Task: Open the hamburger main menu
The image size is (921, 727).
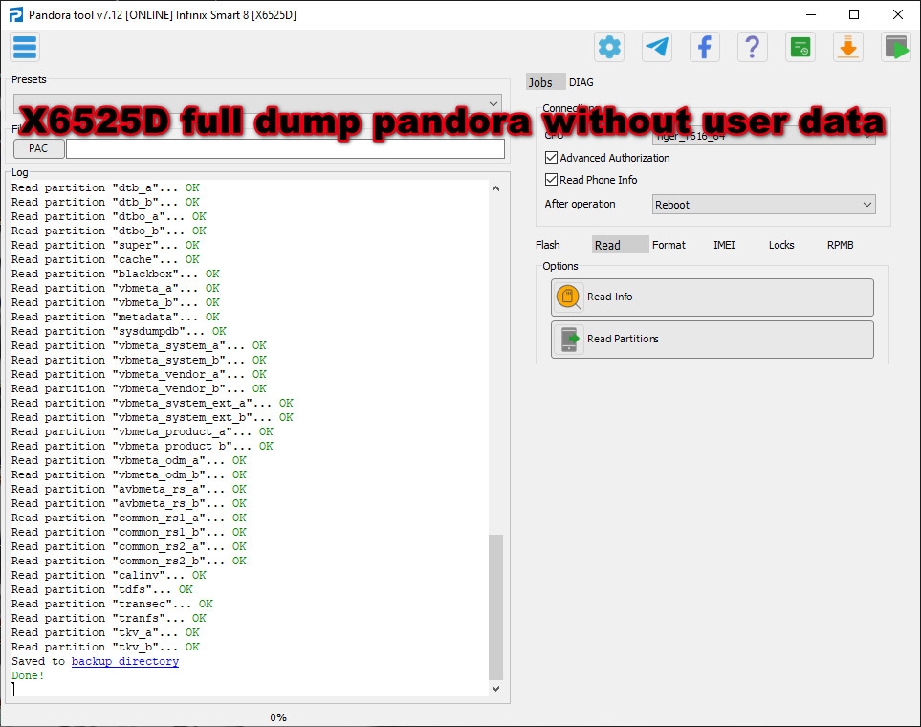Action: coord(25,47)
